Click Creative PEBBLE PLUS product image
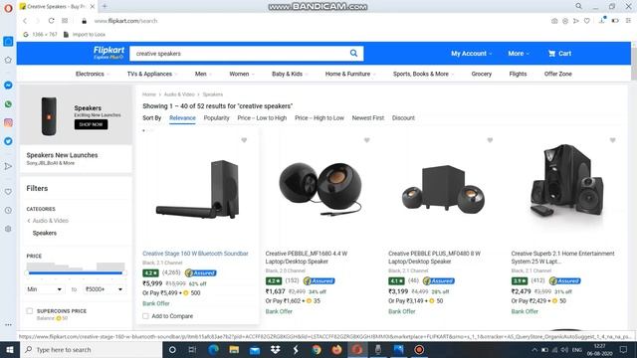The image size is (637, 358). click(443, 188)
